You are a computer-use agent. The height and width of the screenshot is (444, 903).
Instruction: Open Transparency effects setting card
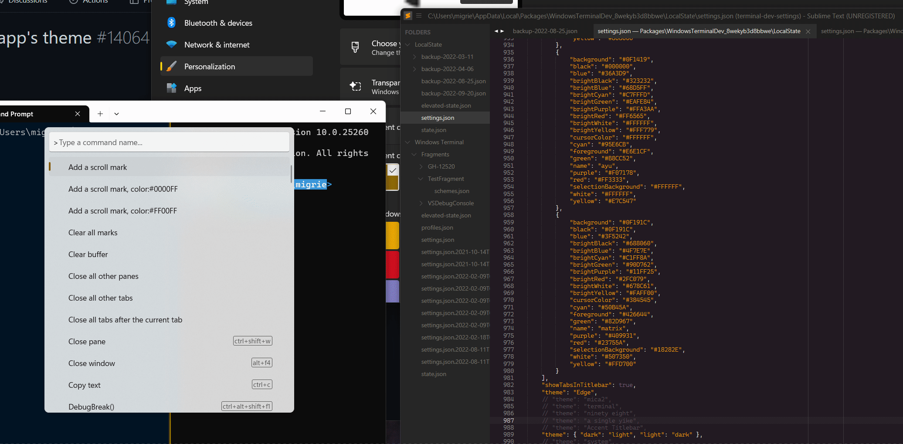[x=370, y=86]
